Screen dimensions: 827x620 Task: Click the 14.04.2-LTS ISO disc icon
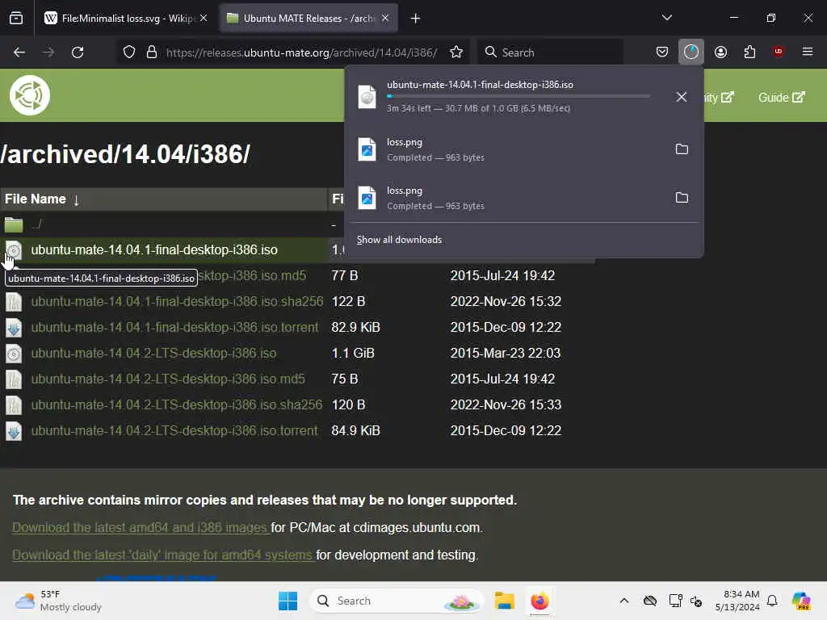14,354
